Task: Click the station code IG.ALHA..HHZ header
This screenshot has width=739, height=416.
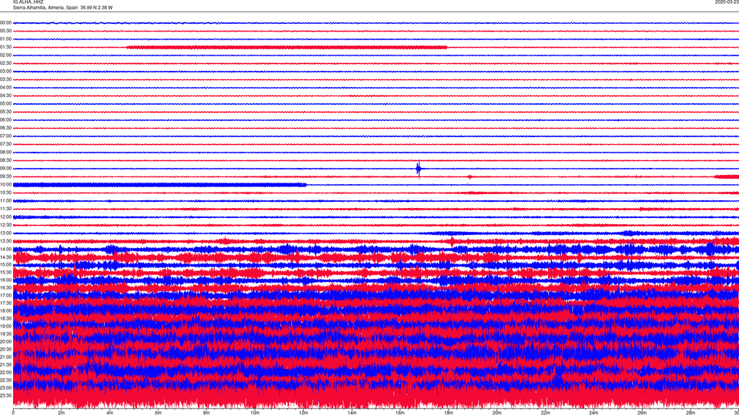Action: (x=28, y=2)
